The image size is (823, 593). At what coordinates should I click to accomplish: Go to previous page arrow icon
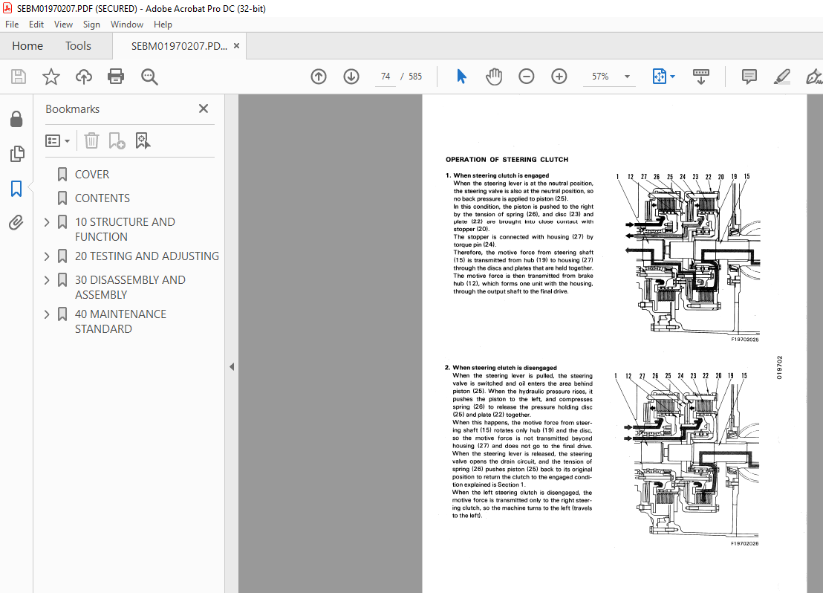[x=319, y=77]
